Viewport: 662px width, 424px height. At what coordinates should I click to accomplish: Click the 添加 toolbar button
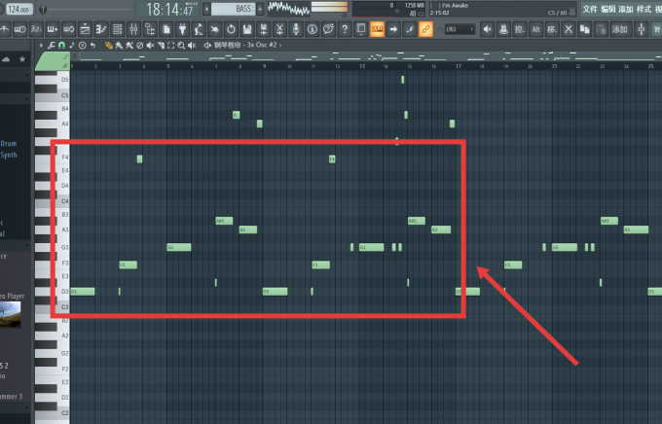coord(619,29)
